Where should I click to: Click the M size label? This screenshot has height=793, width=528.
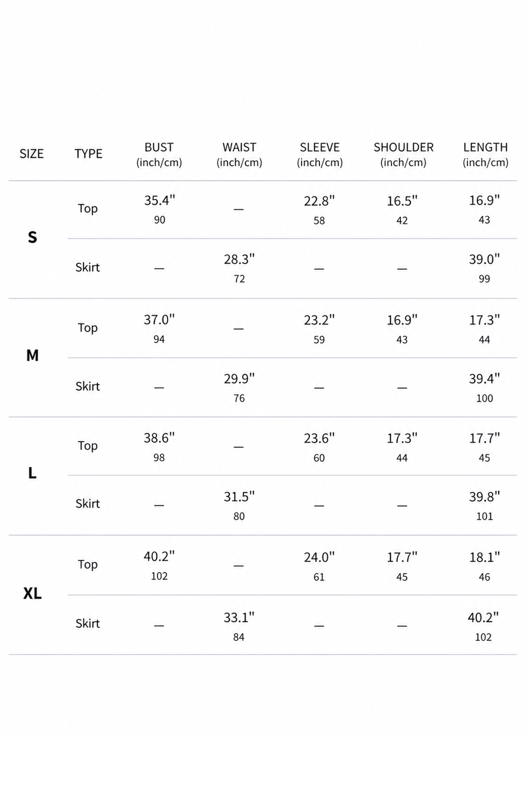32,356
